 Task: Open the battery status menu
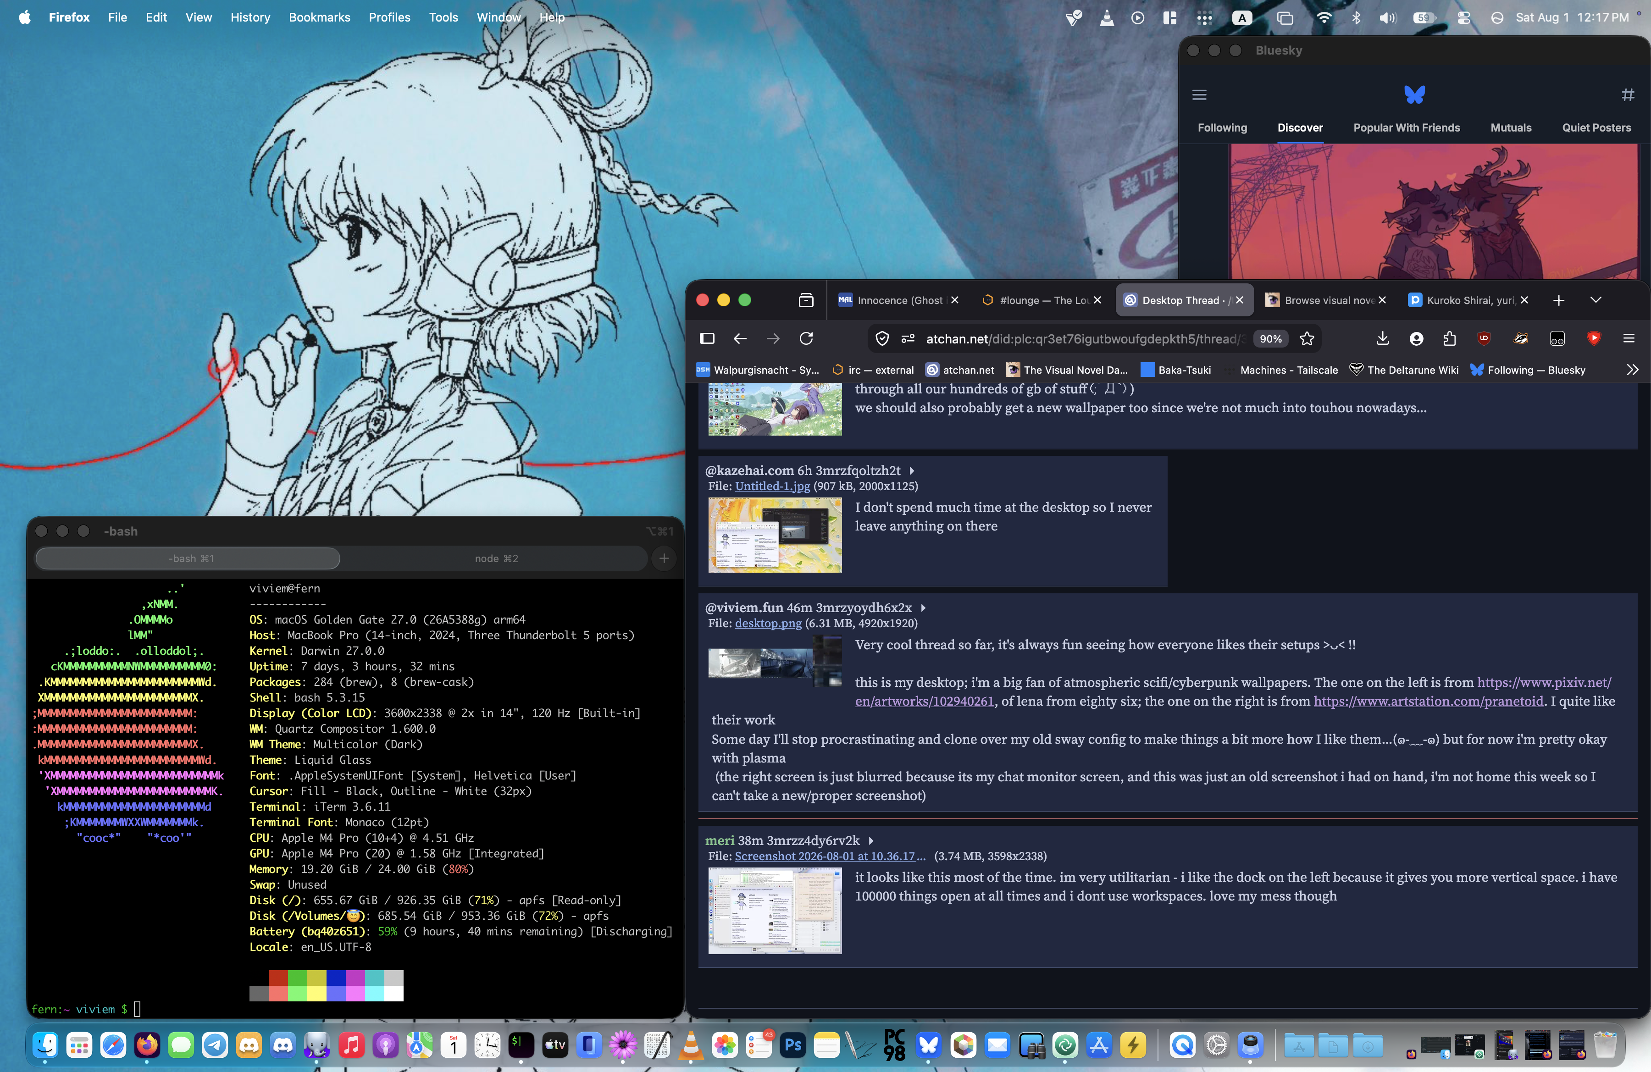[x=1424, y=17]
